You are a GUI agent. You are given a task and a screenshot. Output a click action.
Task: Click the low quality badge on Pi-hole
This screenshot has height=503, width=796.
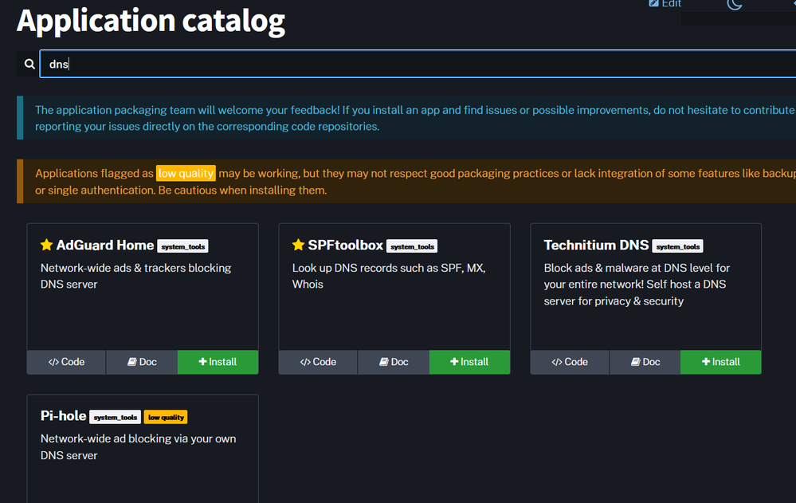166,417
